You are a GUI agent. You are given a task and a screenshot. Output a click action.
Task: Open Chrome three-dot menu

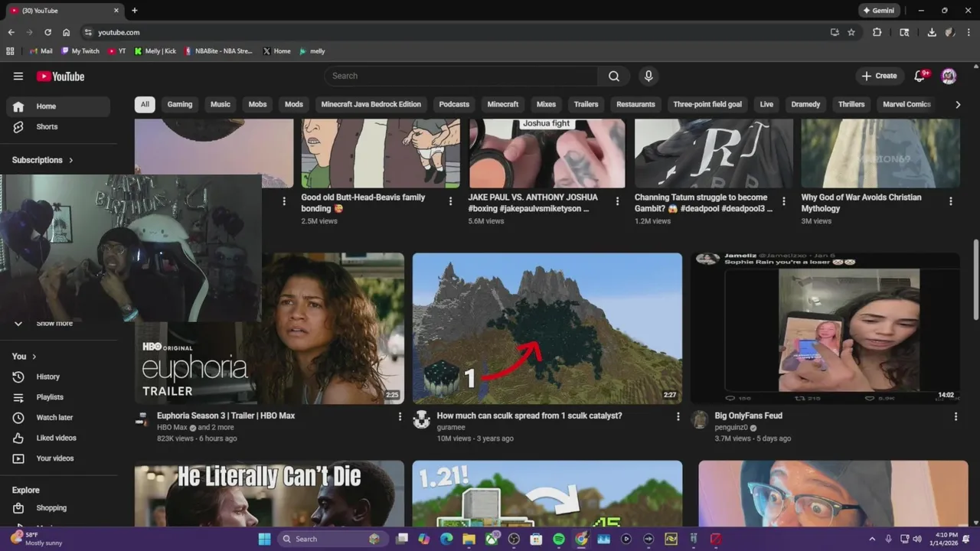tap(968, 32)
